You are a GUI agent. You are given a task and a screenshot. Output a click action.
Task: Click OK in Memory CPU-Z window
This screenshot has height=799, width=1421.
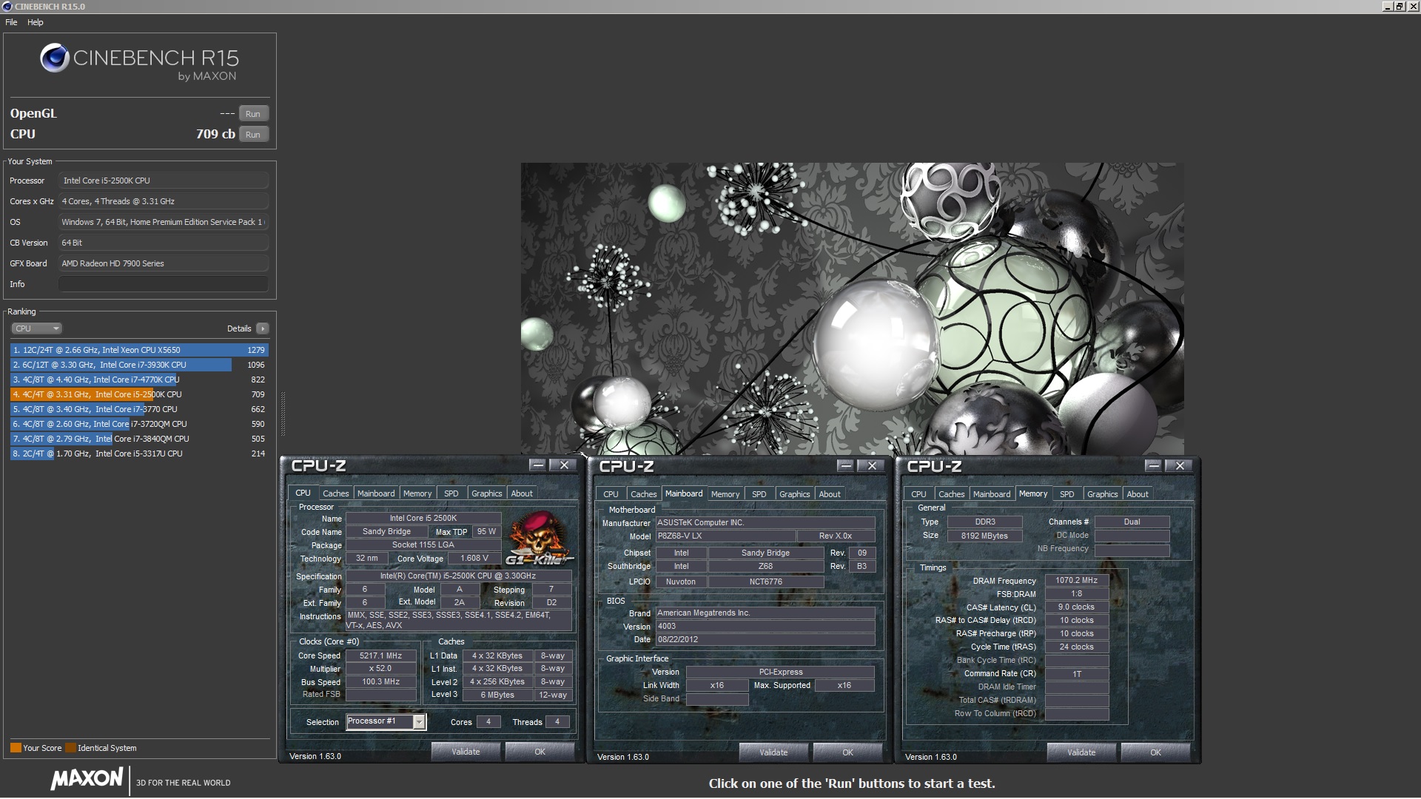(x=1156, y=752)
